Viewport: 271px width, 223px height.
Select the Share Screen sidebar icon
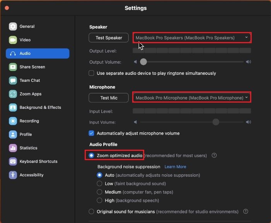point(13,67)
